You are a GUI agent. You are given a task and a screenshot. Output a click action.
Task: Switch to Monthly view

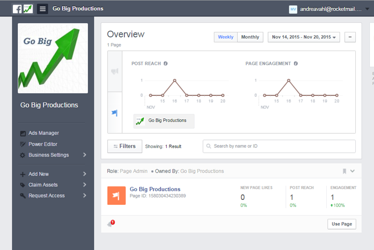pos(250,37)
